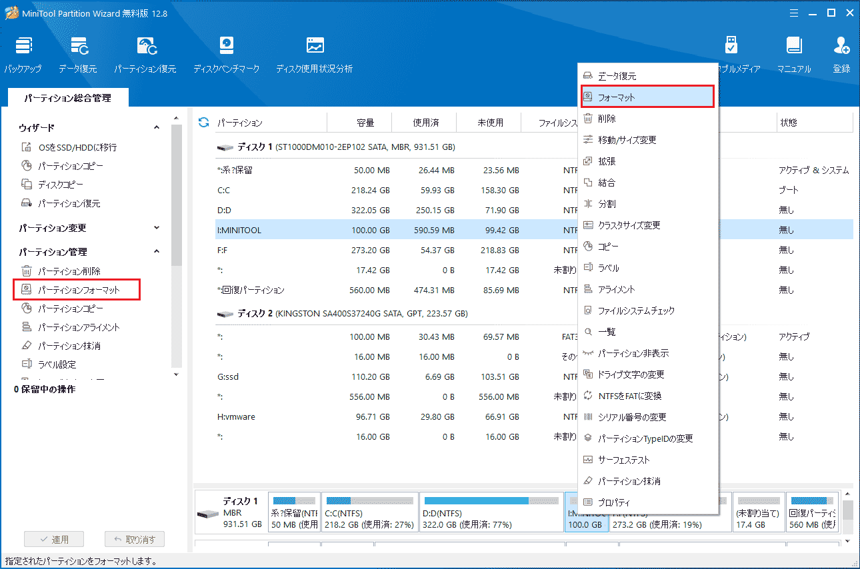Screen dimensions: 860x569
Task: Click the refresh icon beside パーティション header
Action: click(x=204, y=123)
